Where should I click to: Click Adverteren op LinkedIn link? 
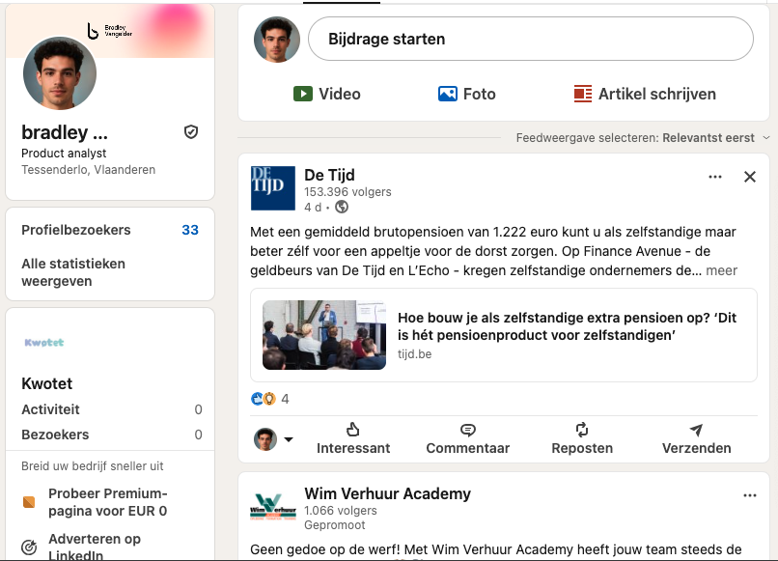tap(95, 547)
